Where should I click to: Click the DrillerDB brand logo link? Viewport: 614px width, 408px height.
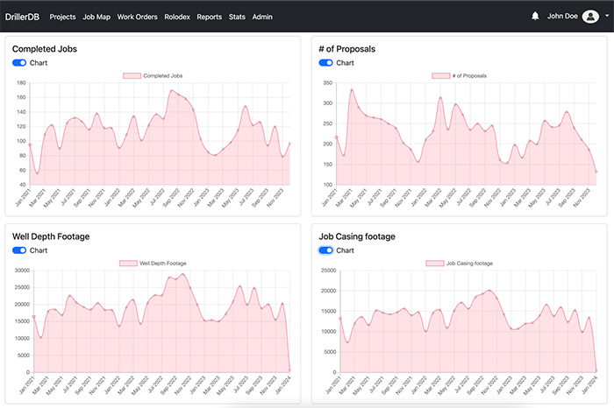tap(23, 17)
